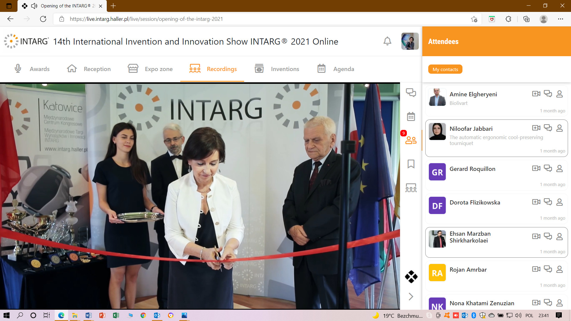Go to the Reception tab
This screenshot has height=321, width=571.
pos(89,69)
